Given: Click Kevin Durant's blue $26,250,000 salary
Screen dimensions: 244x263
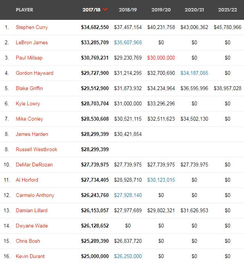Looking at the screenshot, I should tap(128, 256).
